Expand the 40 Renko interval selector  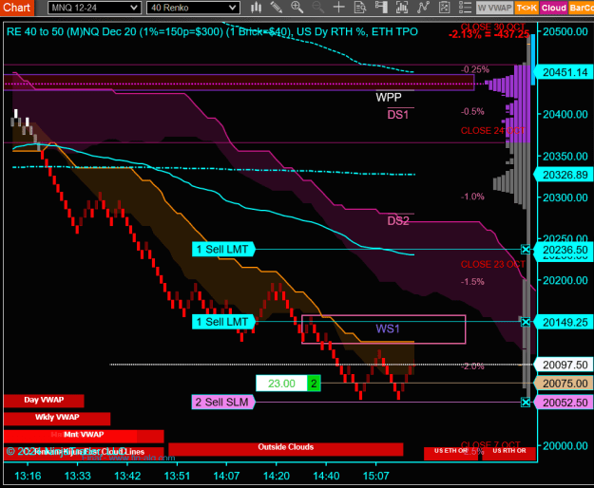pyautogui.click(x=193, y=8)
